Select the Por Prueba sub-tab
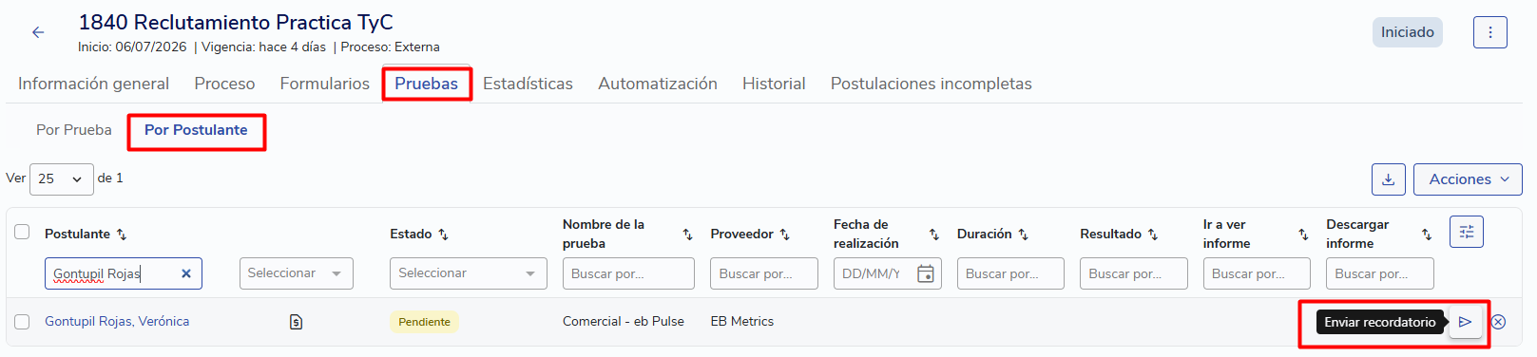1537x357 pixels. (x=74, y=130)
